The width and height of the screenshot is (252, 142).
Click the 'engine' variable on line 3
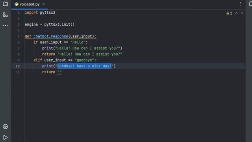point(31,24)
